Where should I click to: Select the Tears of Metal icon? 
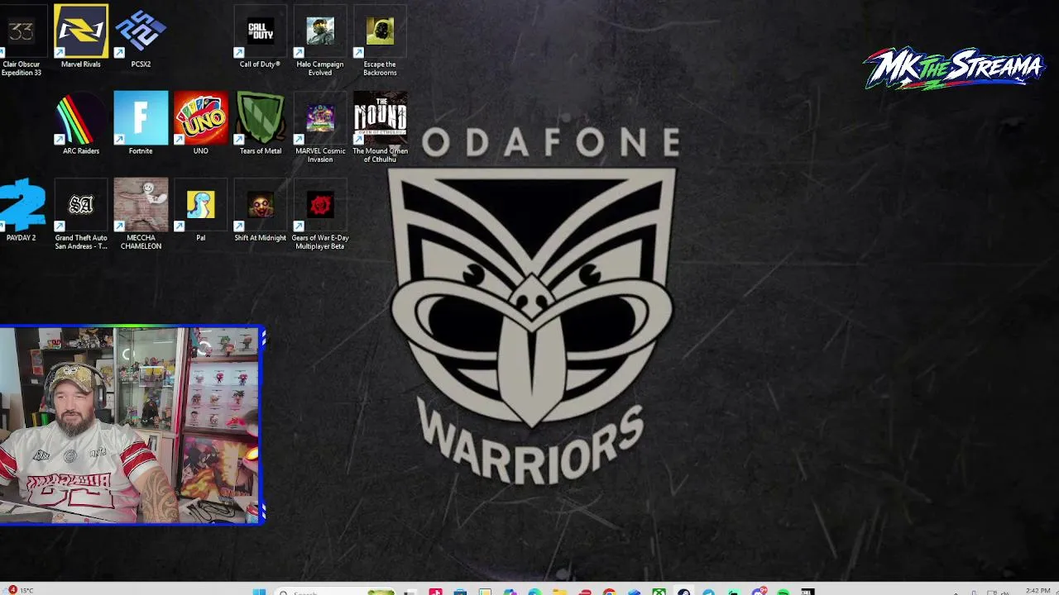(x=260, y=124)
